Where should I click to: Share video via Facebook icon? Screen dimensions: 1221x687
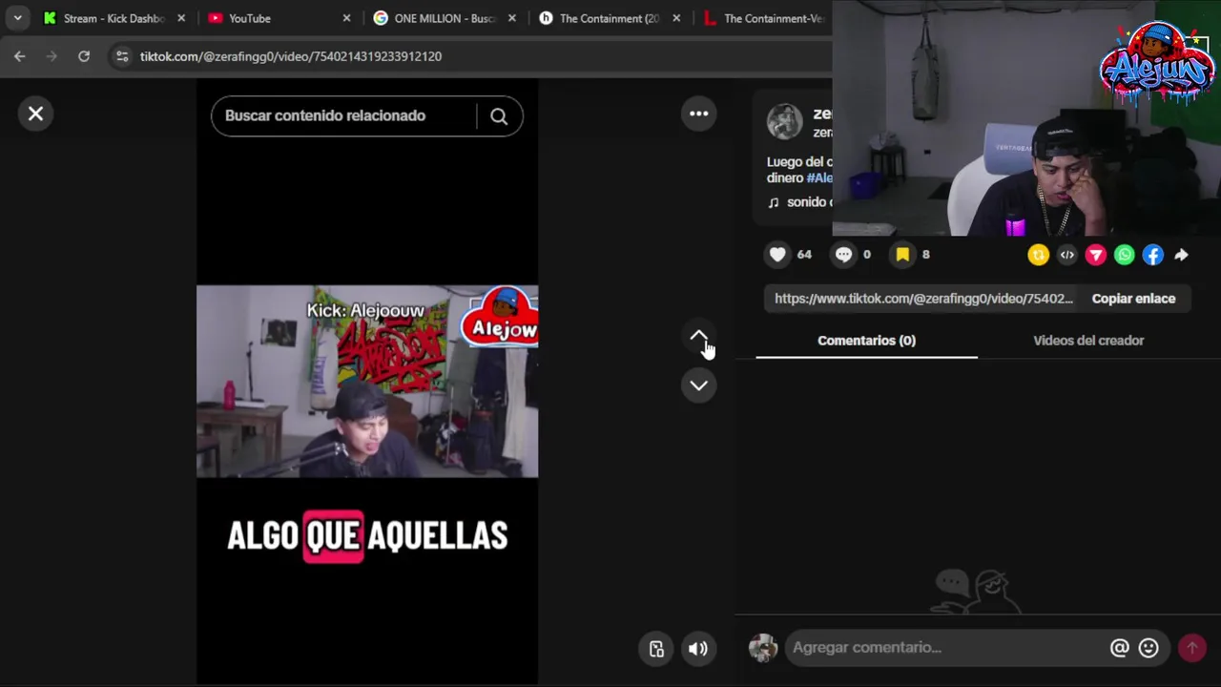click(1153, 255)
